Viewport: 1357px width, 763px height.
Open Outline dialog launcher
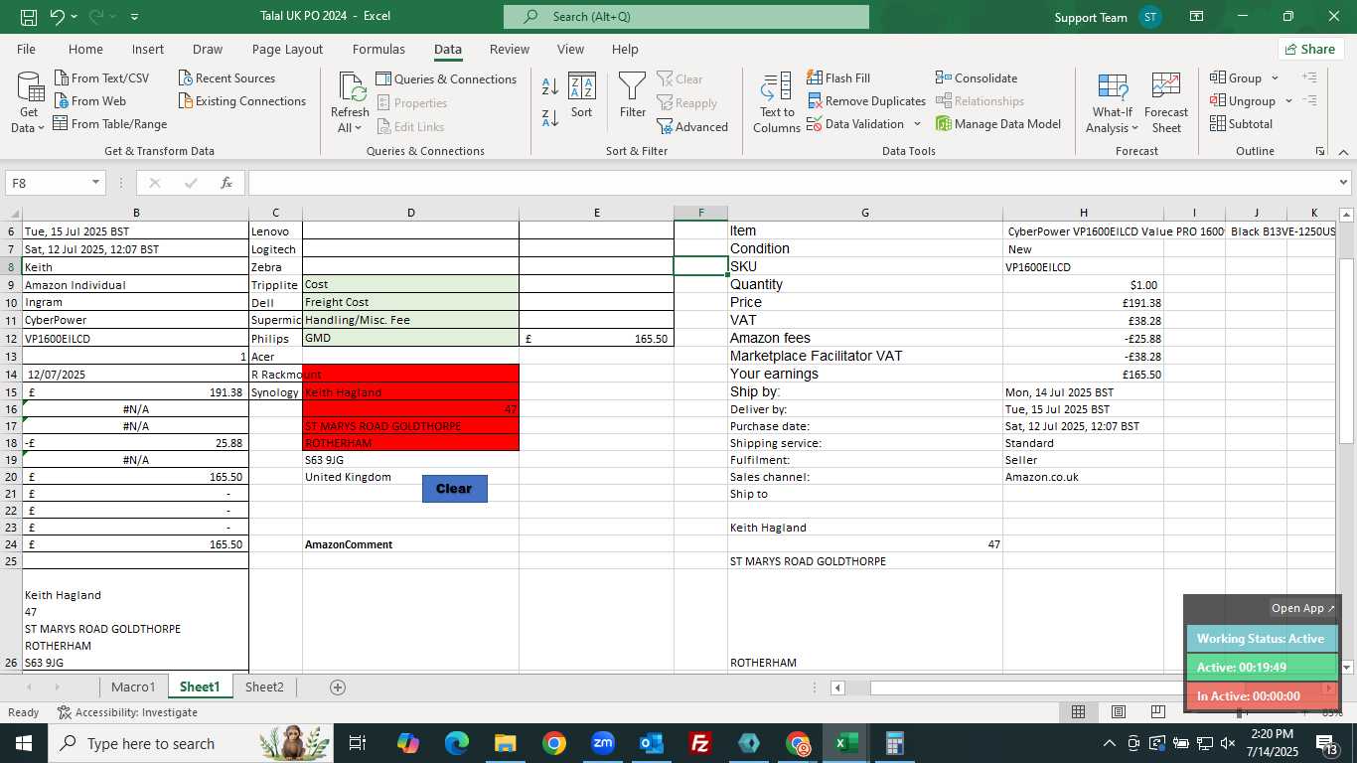click(x=1320, y=151)
